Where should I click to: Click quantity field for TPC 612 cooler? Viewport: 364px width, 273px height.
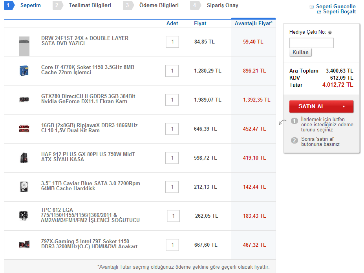click(x=173, y=216)
